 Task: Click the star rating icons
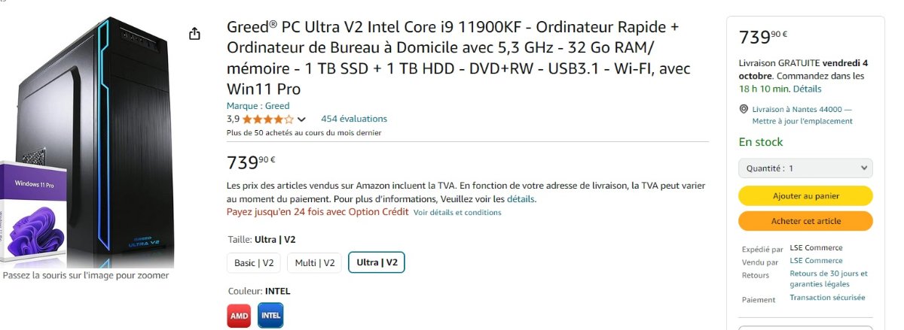tap(268, 119)
